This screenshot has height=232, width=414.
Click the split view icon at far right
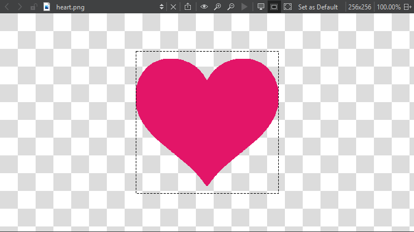click(x=407, y=7)
